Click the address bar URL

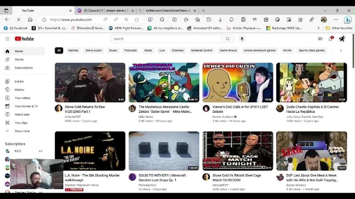[x=71, y=20]
